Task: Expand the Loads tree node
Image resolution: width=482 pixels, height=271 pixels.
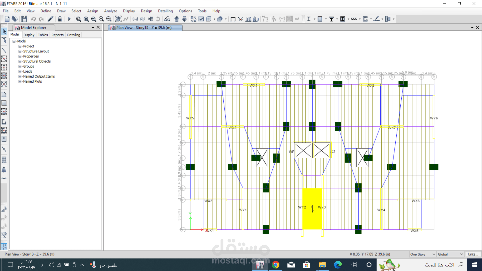Action: pyautogui.click(x=20, y=71)
